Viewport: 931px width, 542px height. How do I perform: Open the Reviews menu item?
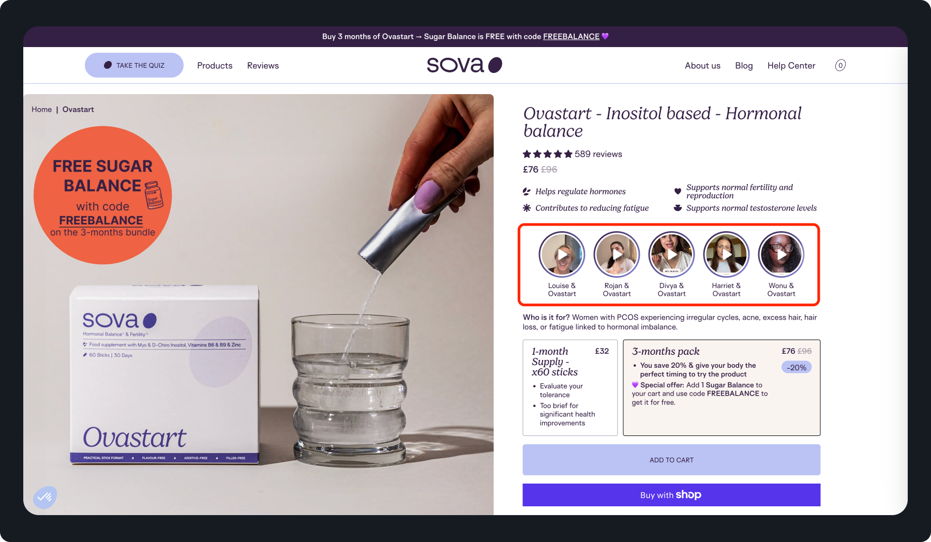click(x=263, y=66)
